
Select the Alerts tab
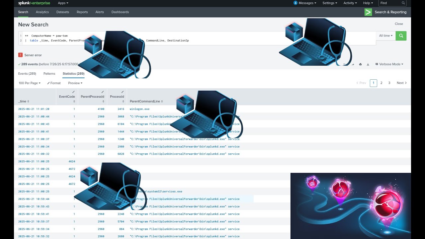pos(100,12)
